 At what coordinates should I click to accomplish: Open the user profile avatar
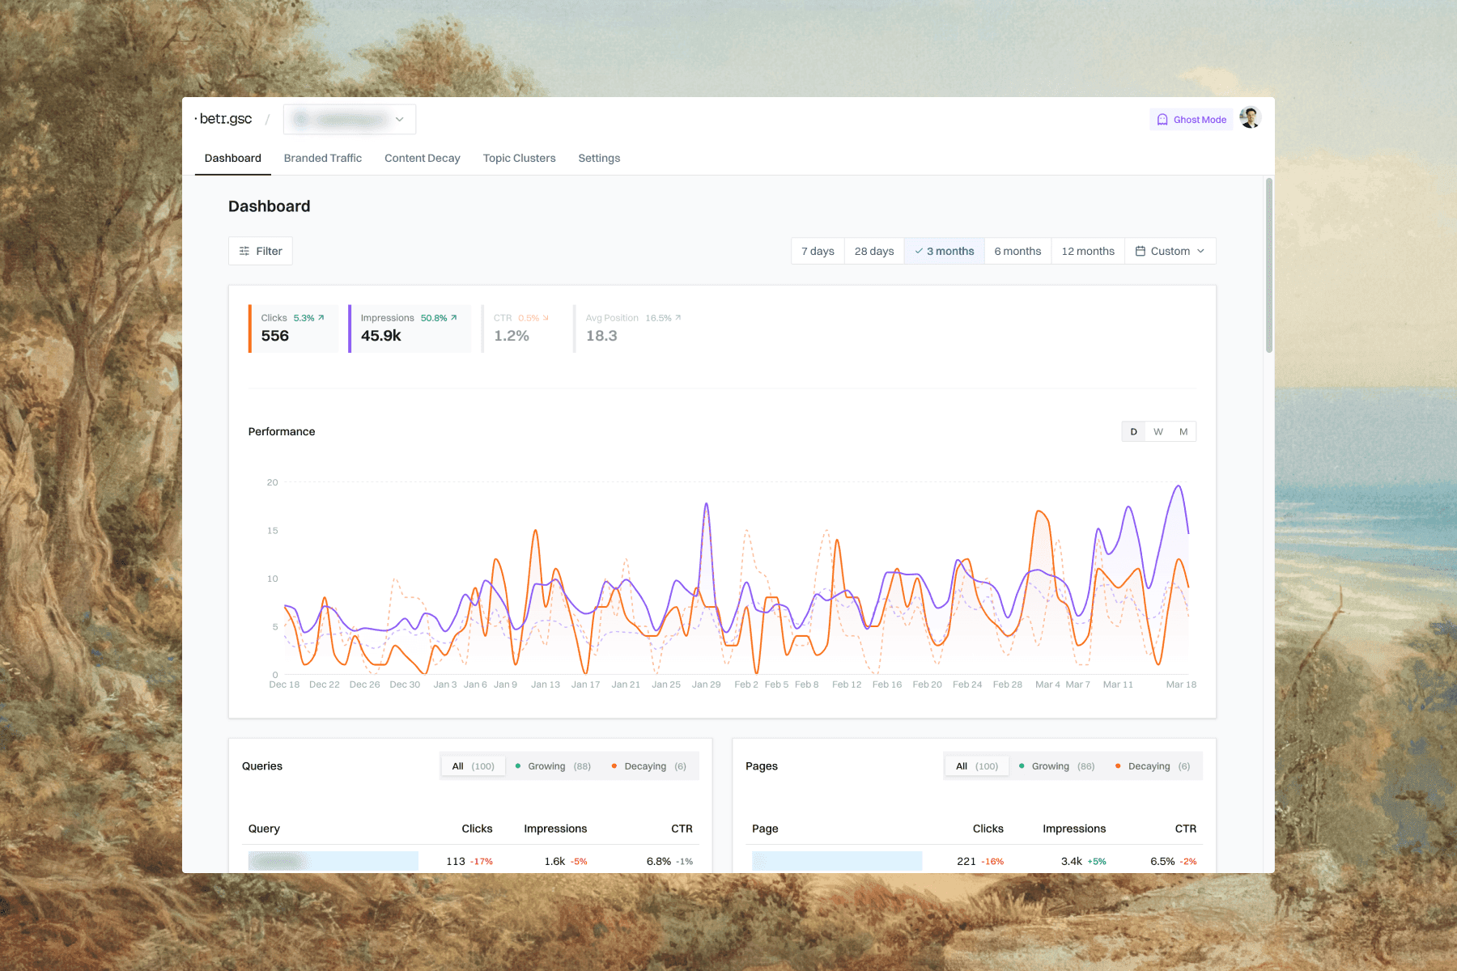coord(1251,117)
